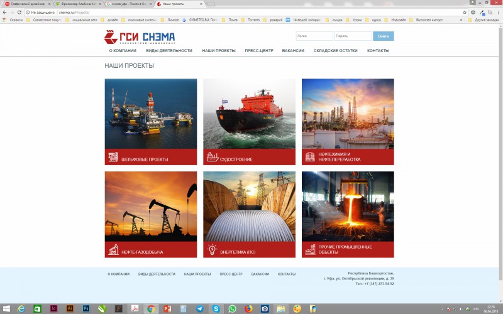503x314 pixels.
Task: Click the oil platform icon beside Шельфовые проекты
Action: tap(113, 157)
